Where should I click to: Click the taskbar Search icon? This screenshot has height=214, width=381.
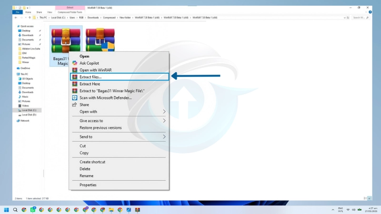15,210
